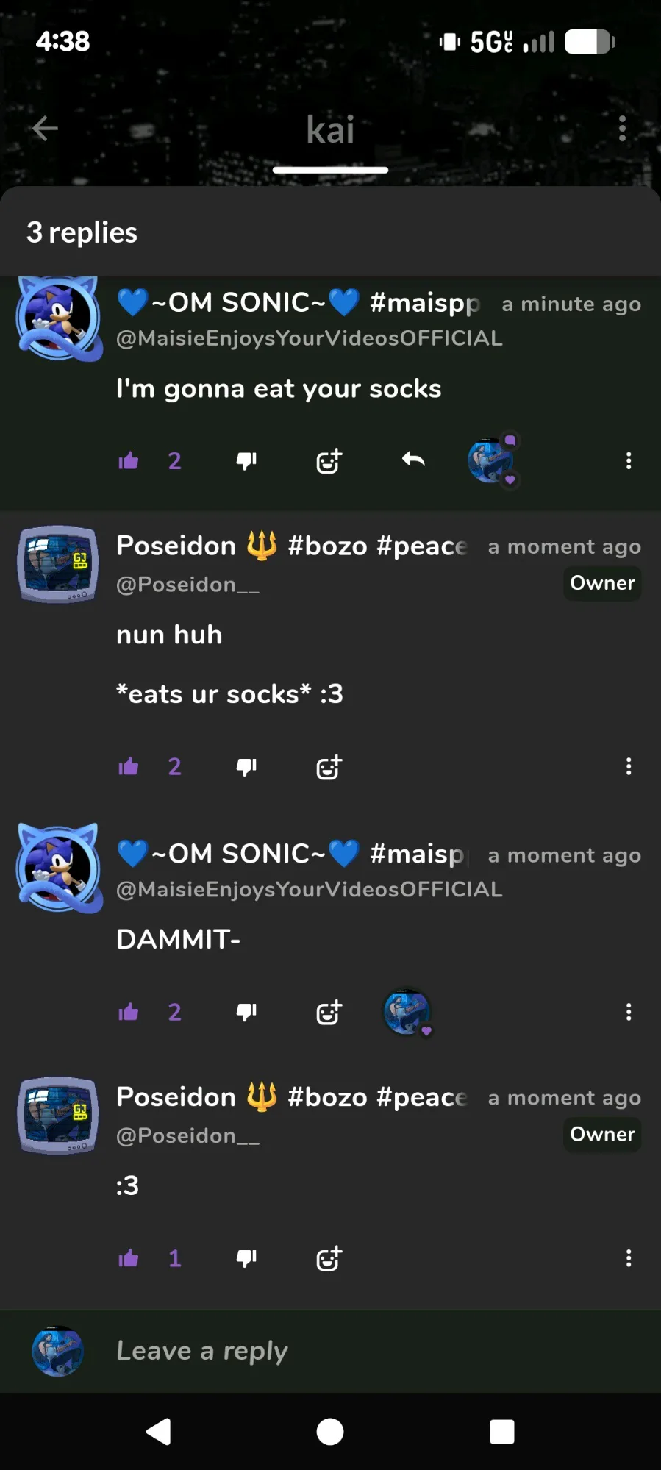Add a reaction to the "DAMMIT-" reply
Viewport: 661px width, 1470px height.
[x=329, y=1013]
